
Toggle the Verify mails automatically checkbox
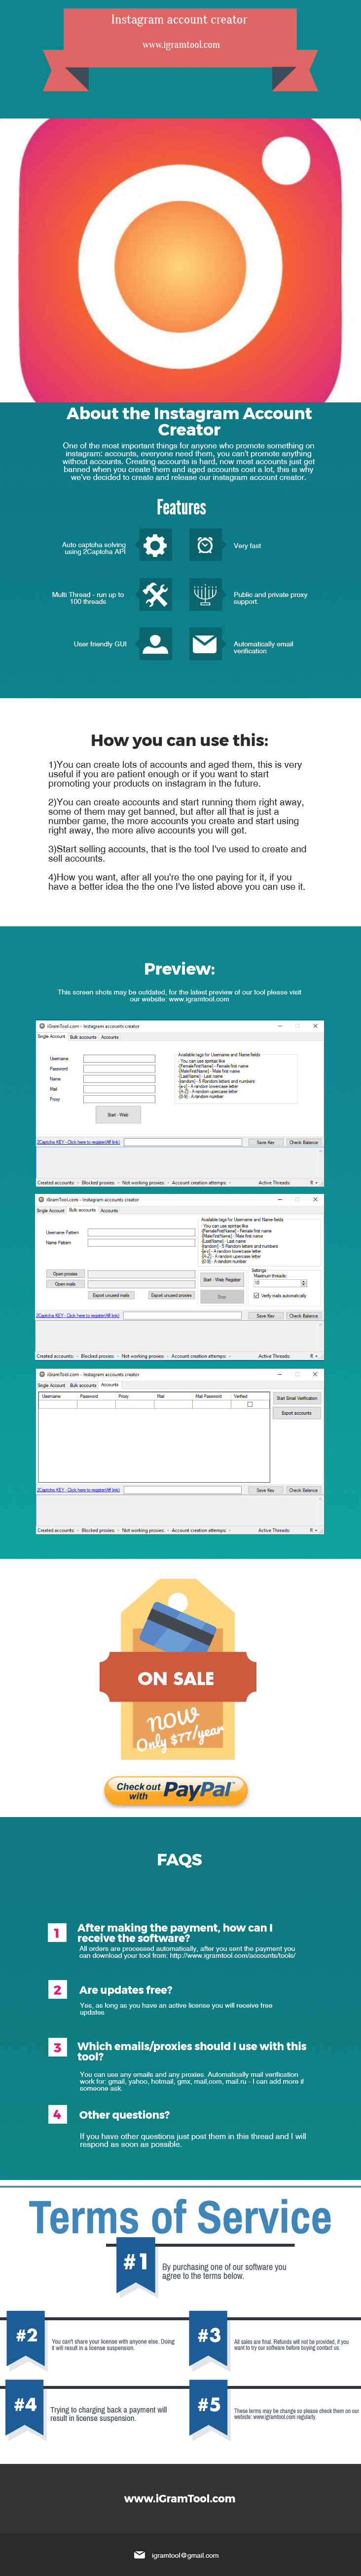tap(257, 1295)
